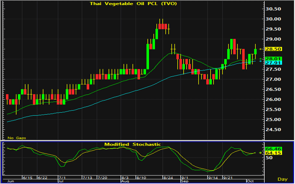Click the Day timeframe label
Screen dimensions: 295x184
pos(282,179)
